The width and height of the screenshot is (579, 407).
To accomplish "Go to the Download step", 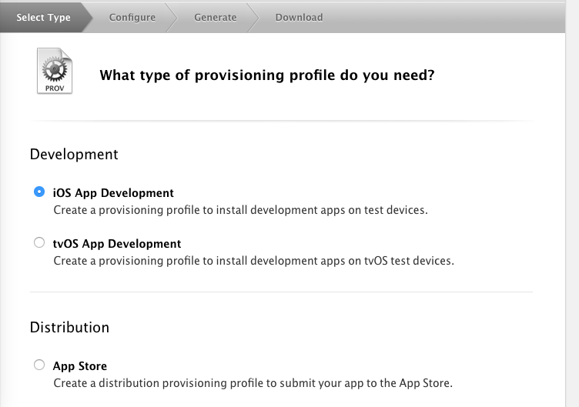I will (x=299, y=18).
